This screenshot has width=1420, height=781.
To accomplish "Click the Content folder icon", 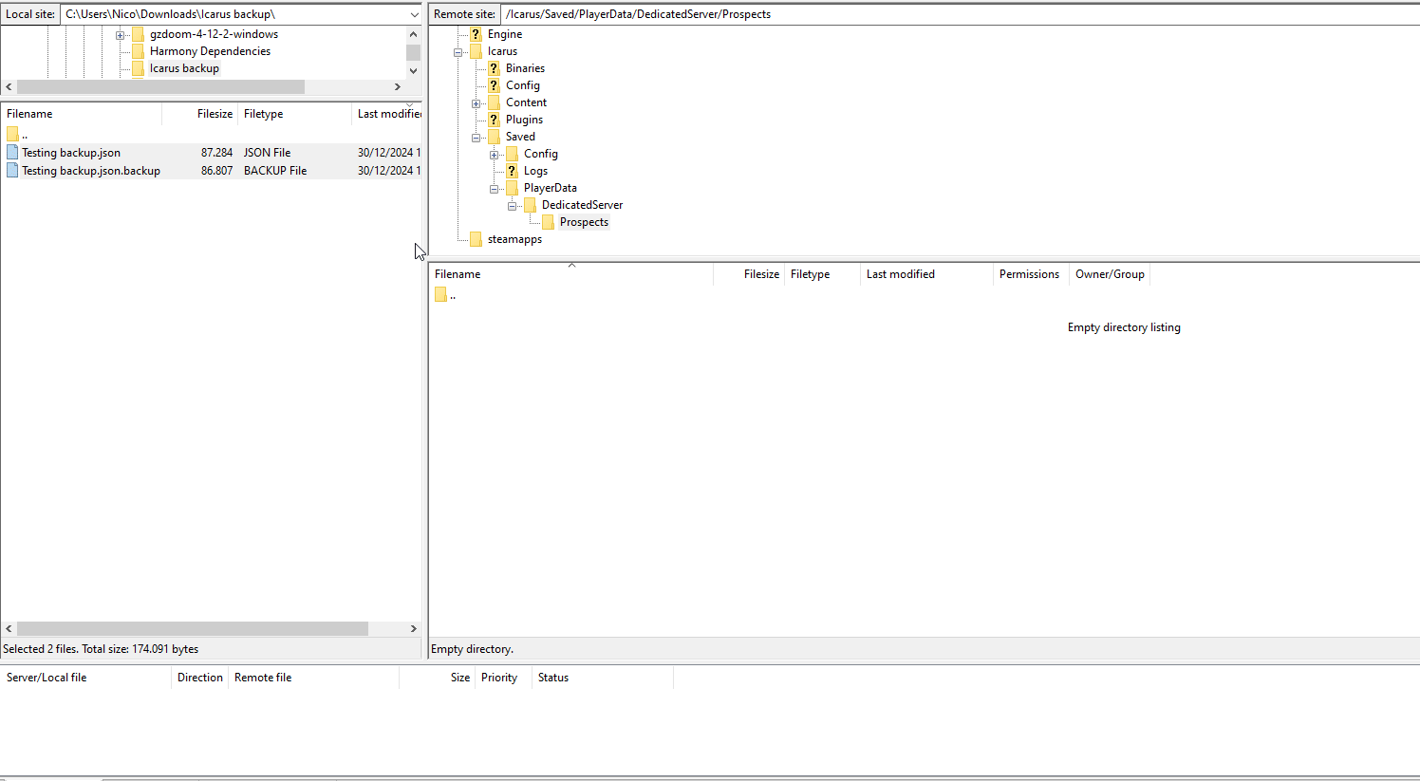I will point(494,102).
